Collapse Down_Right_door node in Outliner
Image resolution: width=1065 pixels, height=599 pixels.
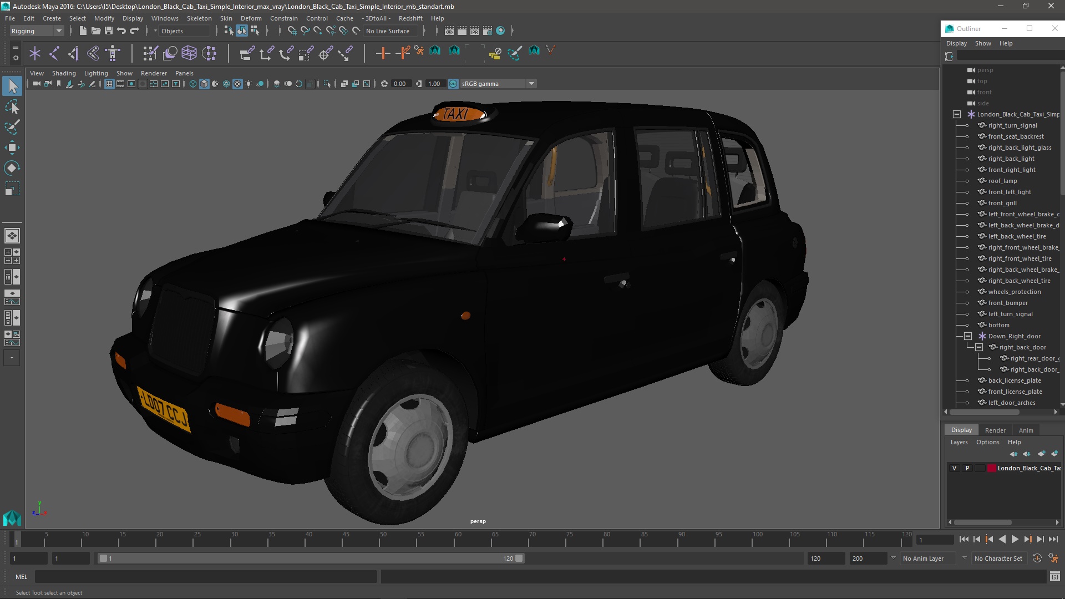click(x=968, y=336)
